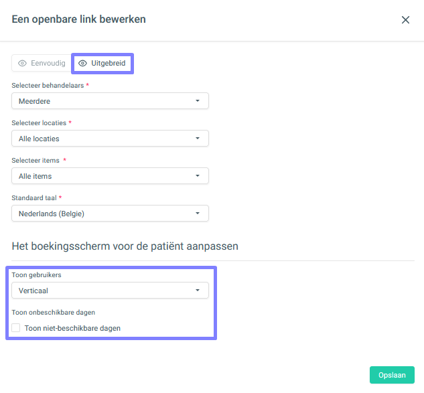Switch to the Eenvoudig view tab
This screenshot has width=424, height=393.
point(42,63)
